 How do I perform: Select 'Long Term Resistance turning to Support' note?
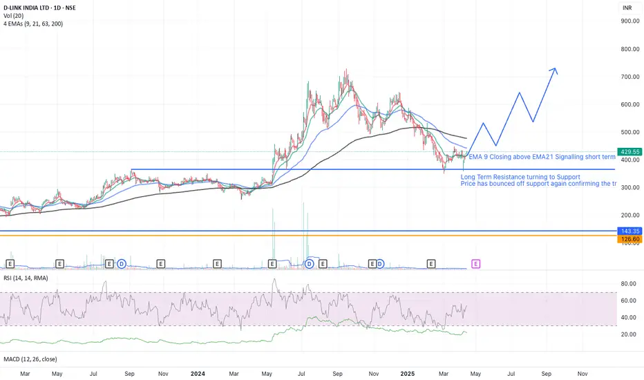pyautogui.click(x=520, y=177)
